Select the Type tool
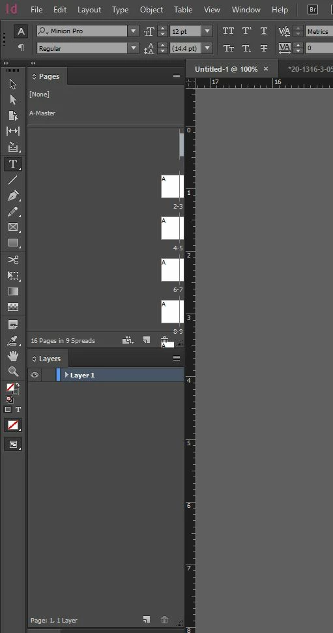The width and height of the screenshot is (333, 633). point(13,164)
